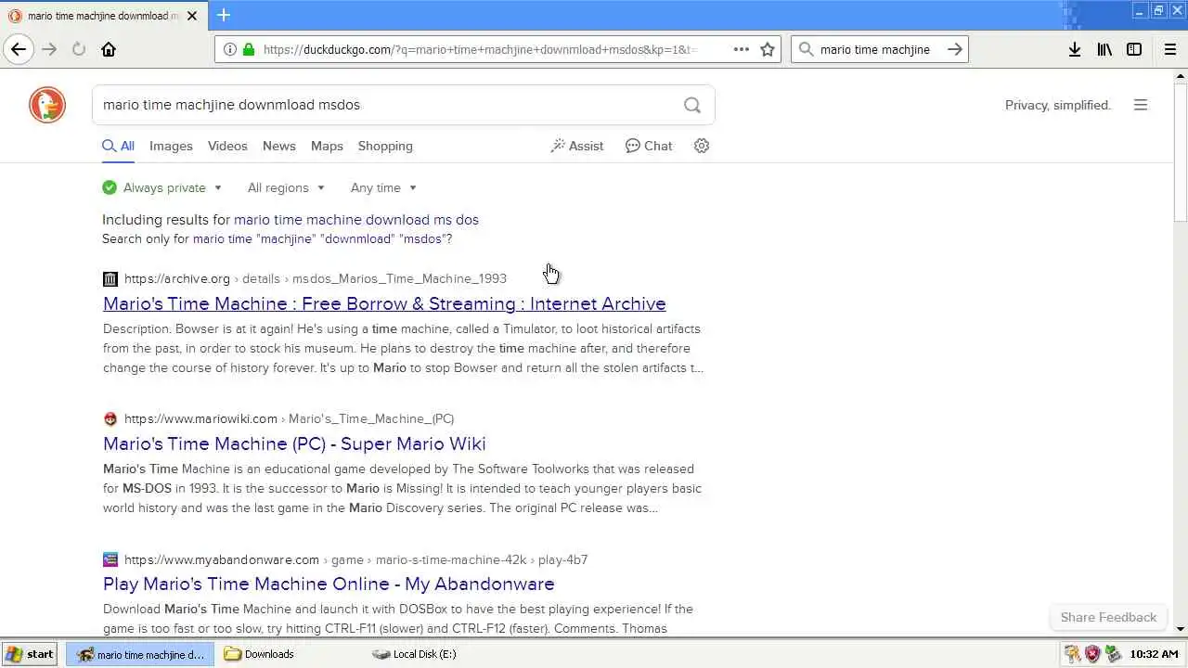The image size is (1188, 668).
Task: Click the mariowiki.com result URL breadcrumb
Action: [x=290, y=418]
